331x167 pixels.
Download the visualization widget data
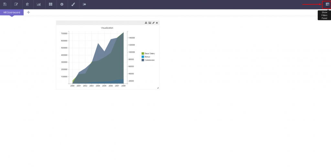coord(146,23)
